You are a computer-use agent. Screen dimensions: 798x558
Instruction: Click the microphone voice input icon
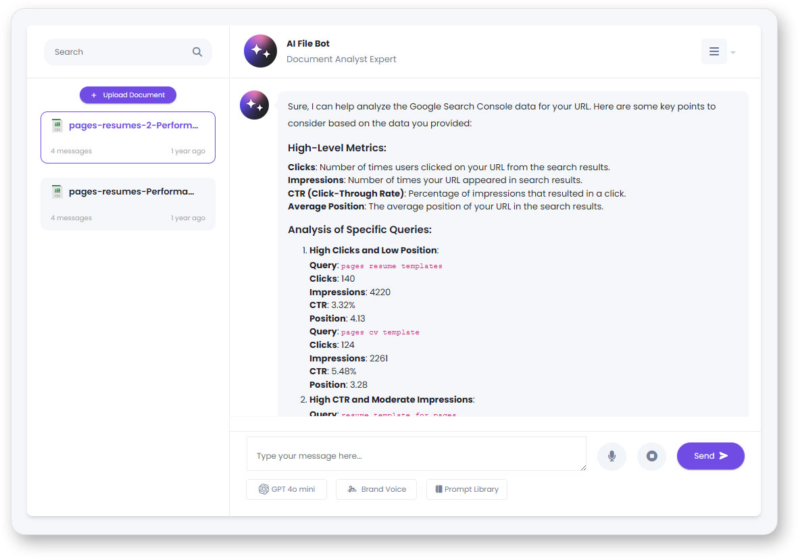point(612,456)
